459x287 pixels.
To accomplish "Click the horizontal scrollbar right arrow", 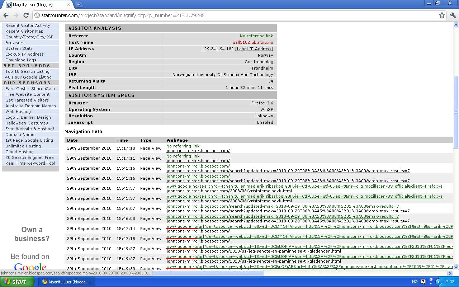I will coord(450,273).
